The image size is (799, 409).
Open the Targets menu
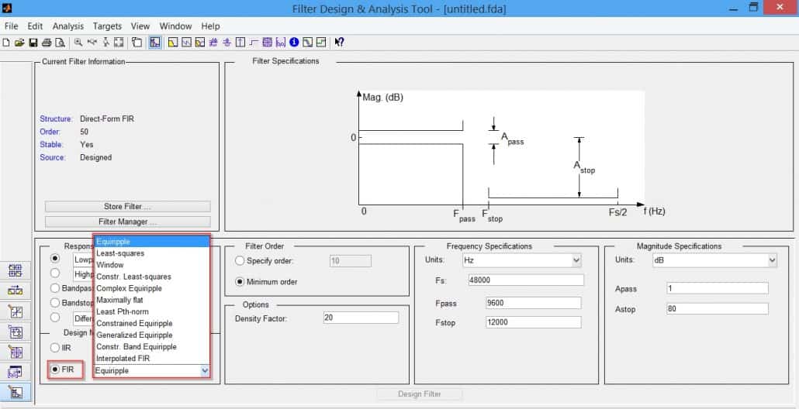[x=107, y=26]
